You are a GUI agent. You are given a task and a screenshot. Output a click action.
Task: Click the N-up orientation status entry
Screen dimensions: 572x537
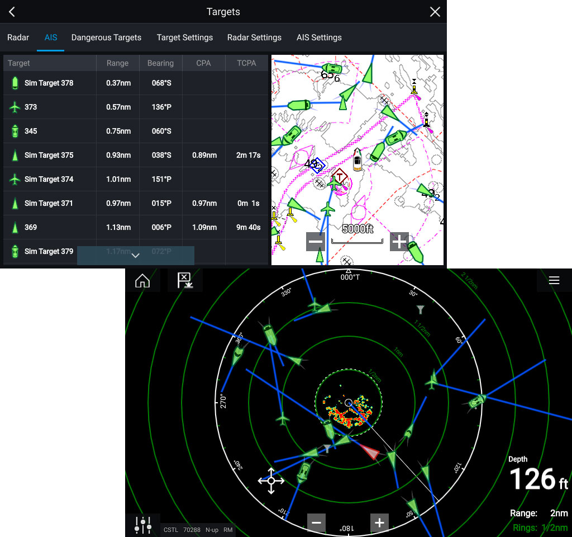click(212, 530)
